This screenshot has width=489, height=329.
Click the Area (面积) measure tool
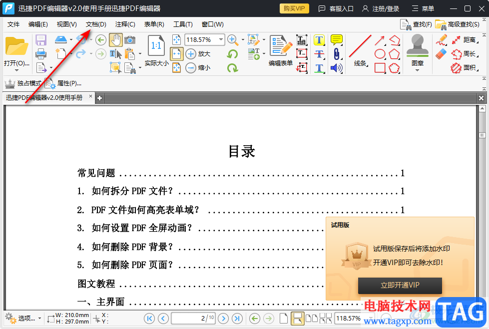pos(465,68)
